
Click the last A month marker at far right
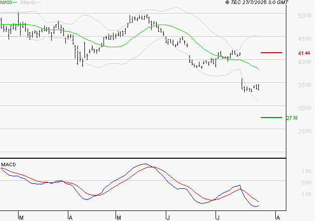coord(277,217)
